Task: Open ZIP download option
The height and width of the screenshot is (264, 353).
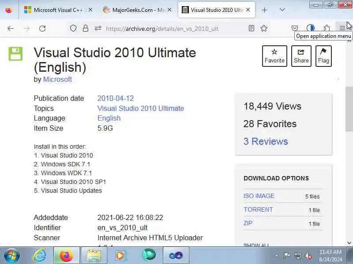Action: (x=248, y=223)
